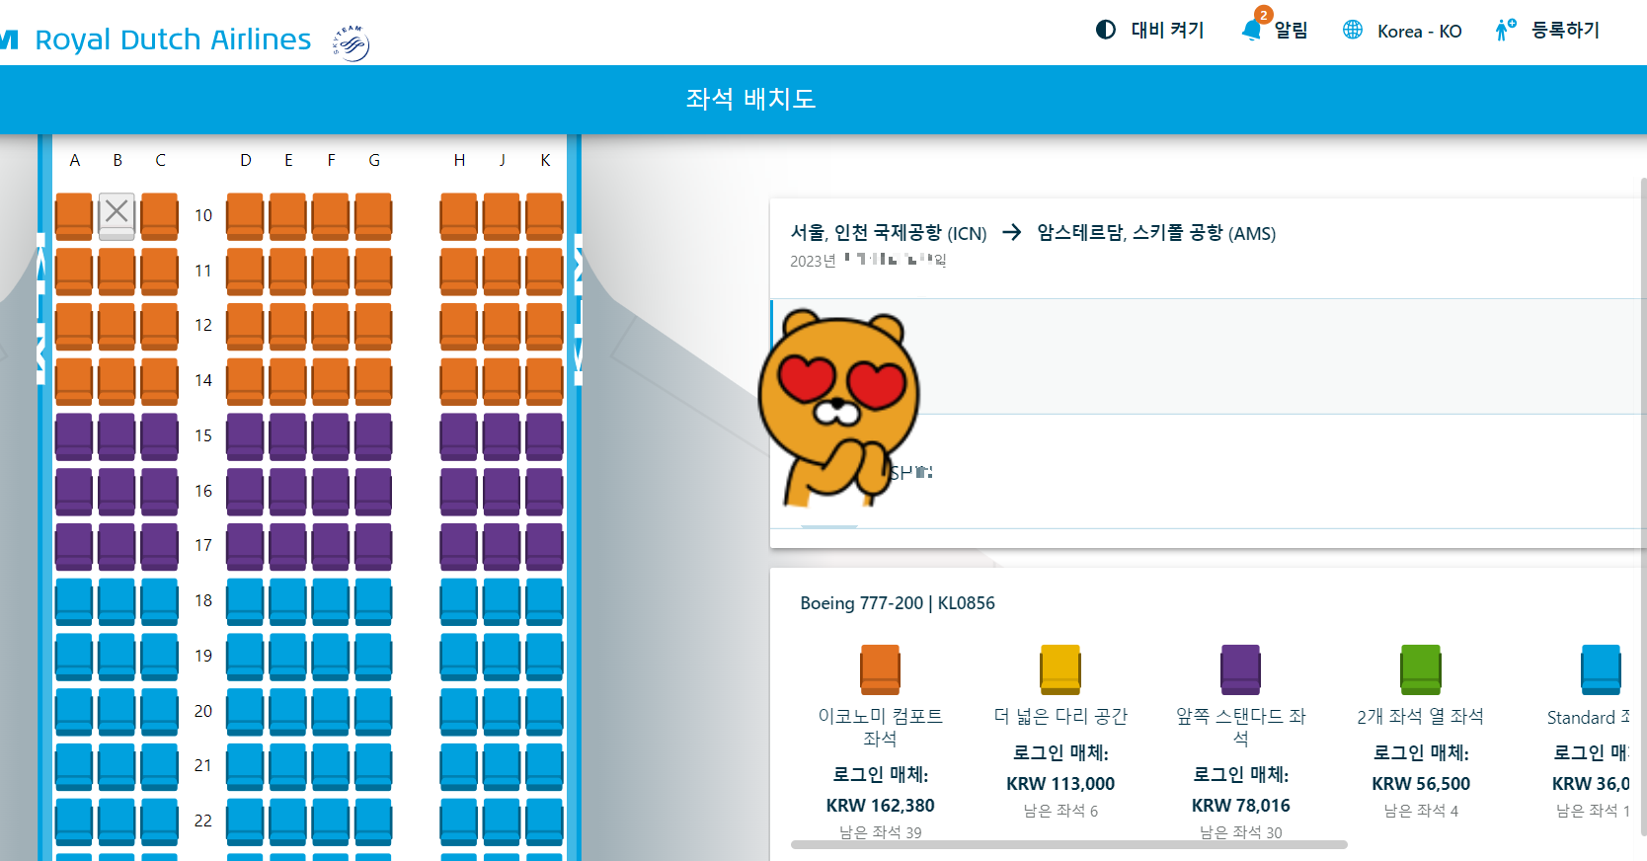Select blue seat 20H

tap(458, 712)
